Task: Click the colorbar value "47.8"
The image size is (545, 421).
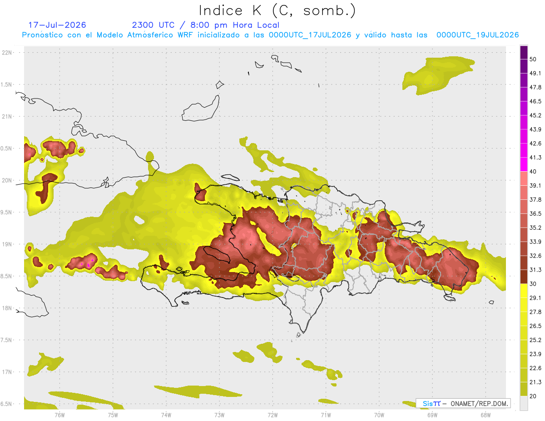Action: pos(535,88)
